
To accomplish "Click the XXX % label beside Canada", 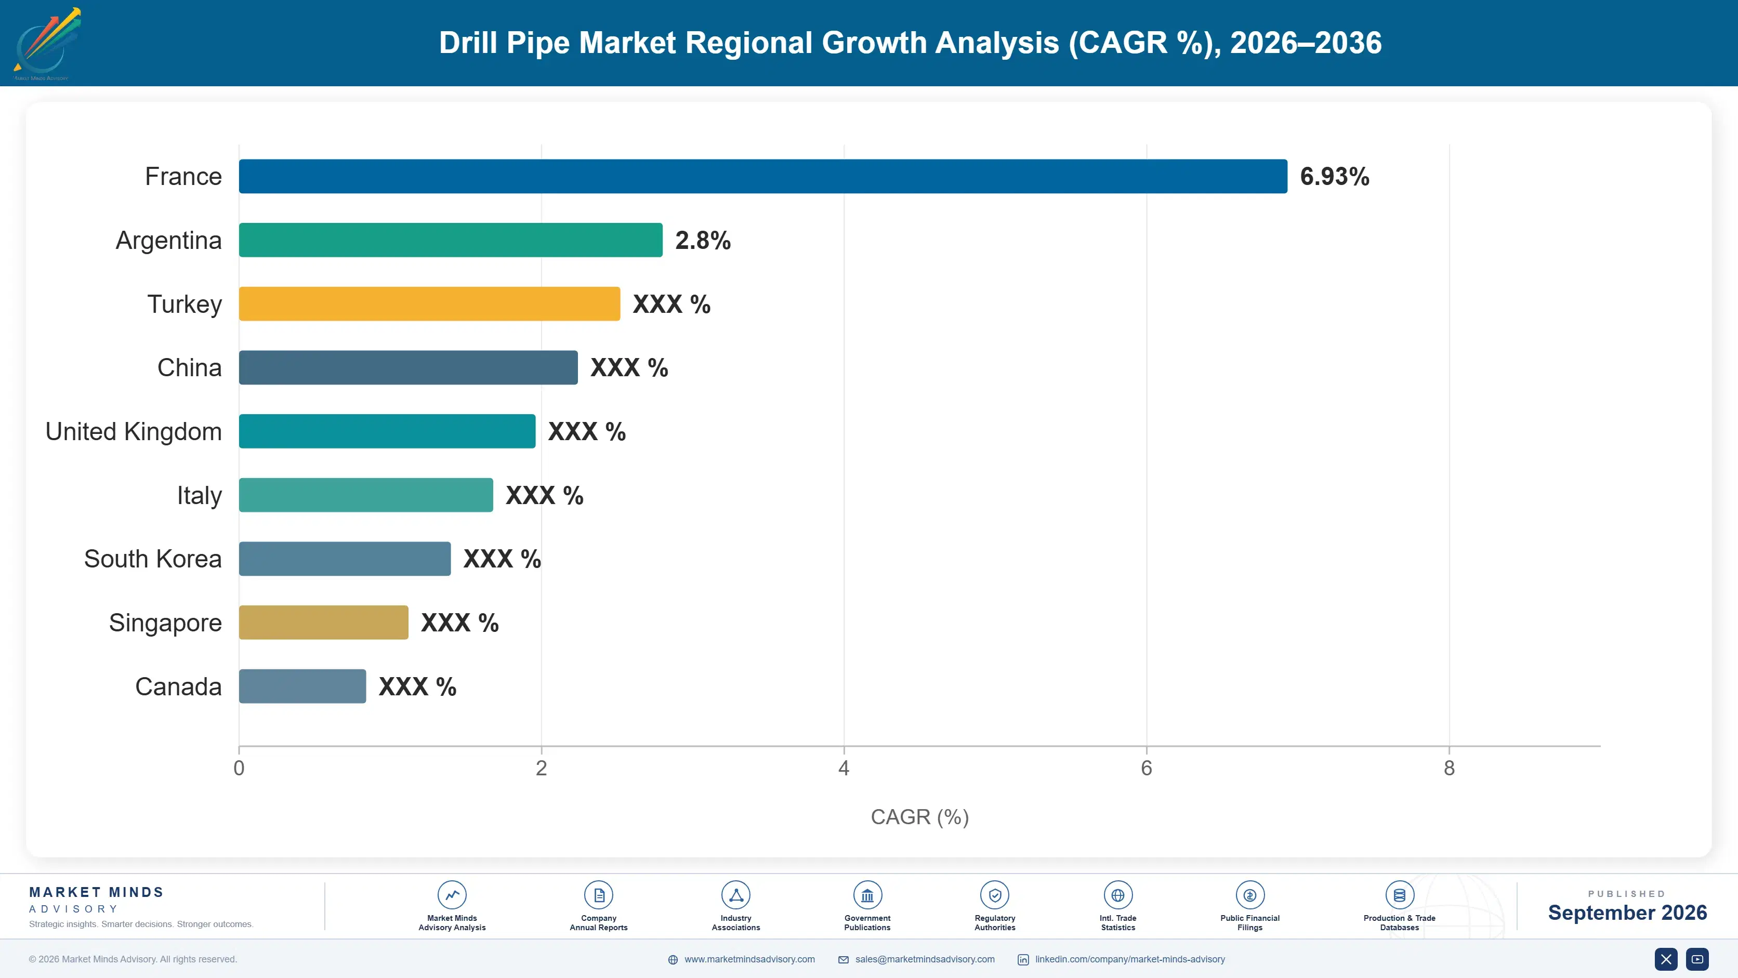I will pyautogui.click(x=418, y=686).
